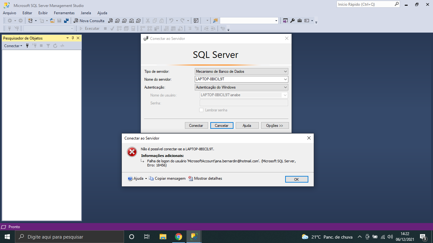The image size is (433, 243).
Task: Click the Open File folder icon
Action: point(52,21)
